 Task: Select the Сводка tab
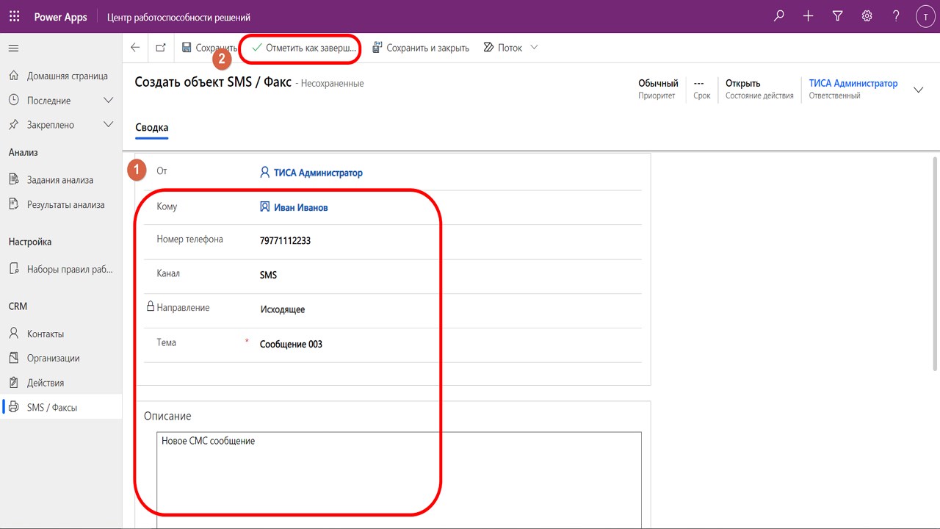click(152, 128)
